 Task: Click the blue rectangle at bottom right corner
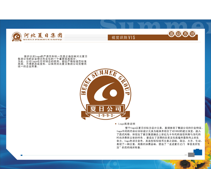(198, 152)
